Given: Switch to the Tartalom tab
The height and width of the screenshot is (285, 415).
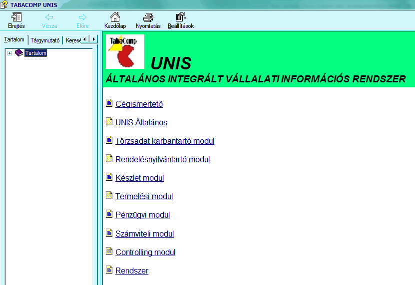Looking at the screenshot, I should [x=14, y=40].
